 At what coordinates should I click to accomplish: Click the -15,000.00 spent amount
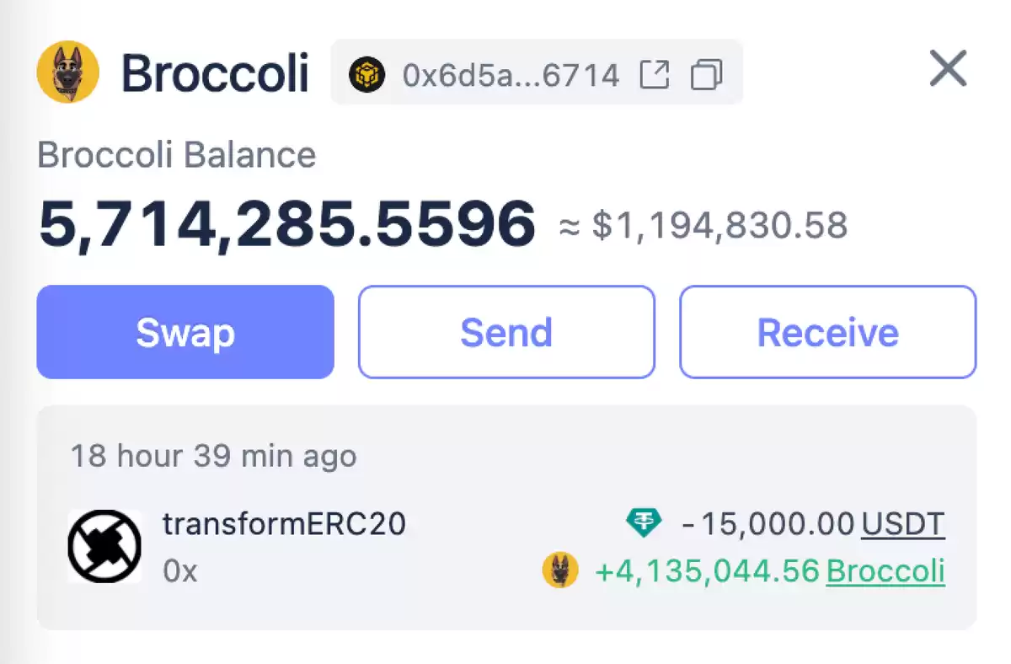pos(768,524)
